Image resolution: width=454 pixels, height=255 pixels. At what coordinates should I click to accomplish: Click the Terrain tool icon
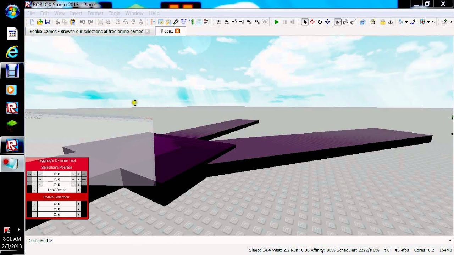coord(444,22)
